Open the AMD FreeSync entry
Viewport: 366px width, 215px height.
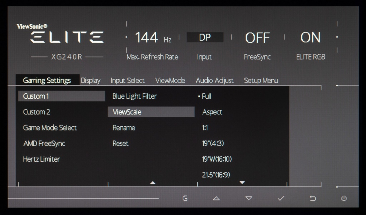(x=44, y=143)
